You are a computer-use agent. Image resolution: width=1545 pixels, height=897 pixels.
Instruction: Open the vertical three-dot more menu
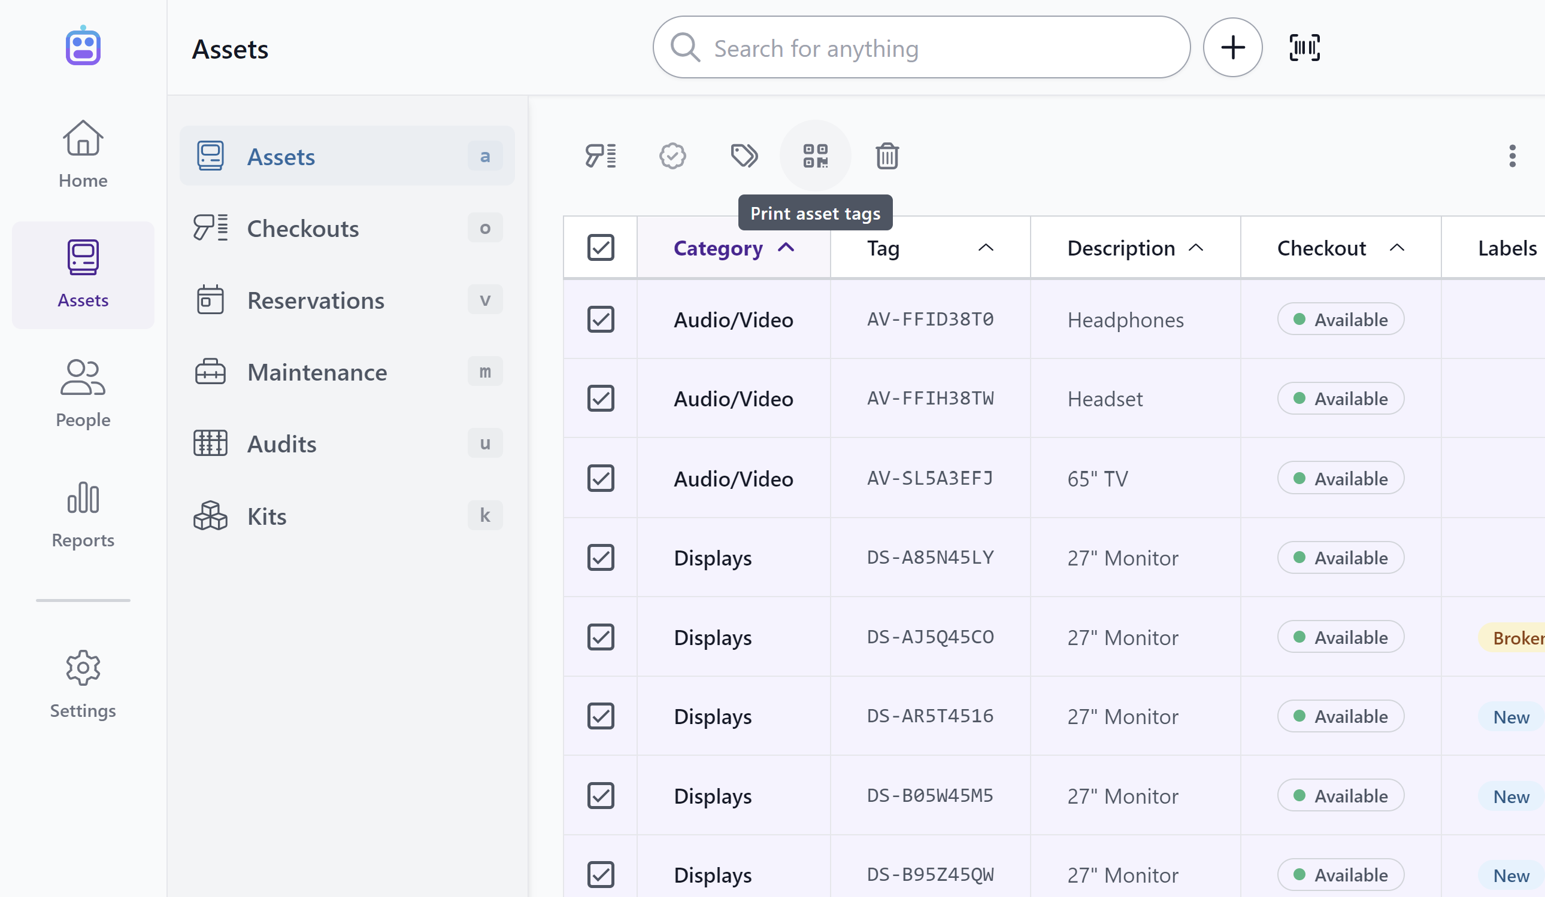(x=1513, y=156)
